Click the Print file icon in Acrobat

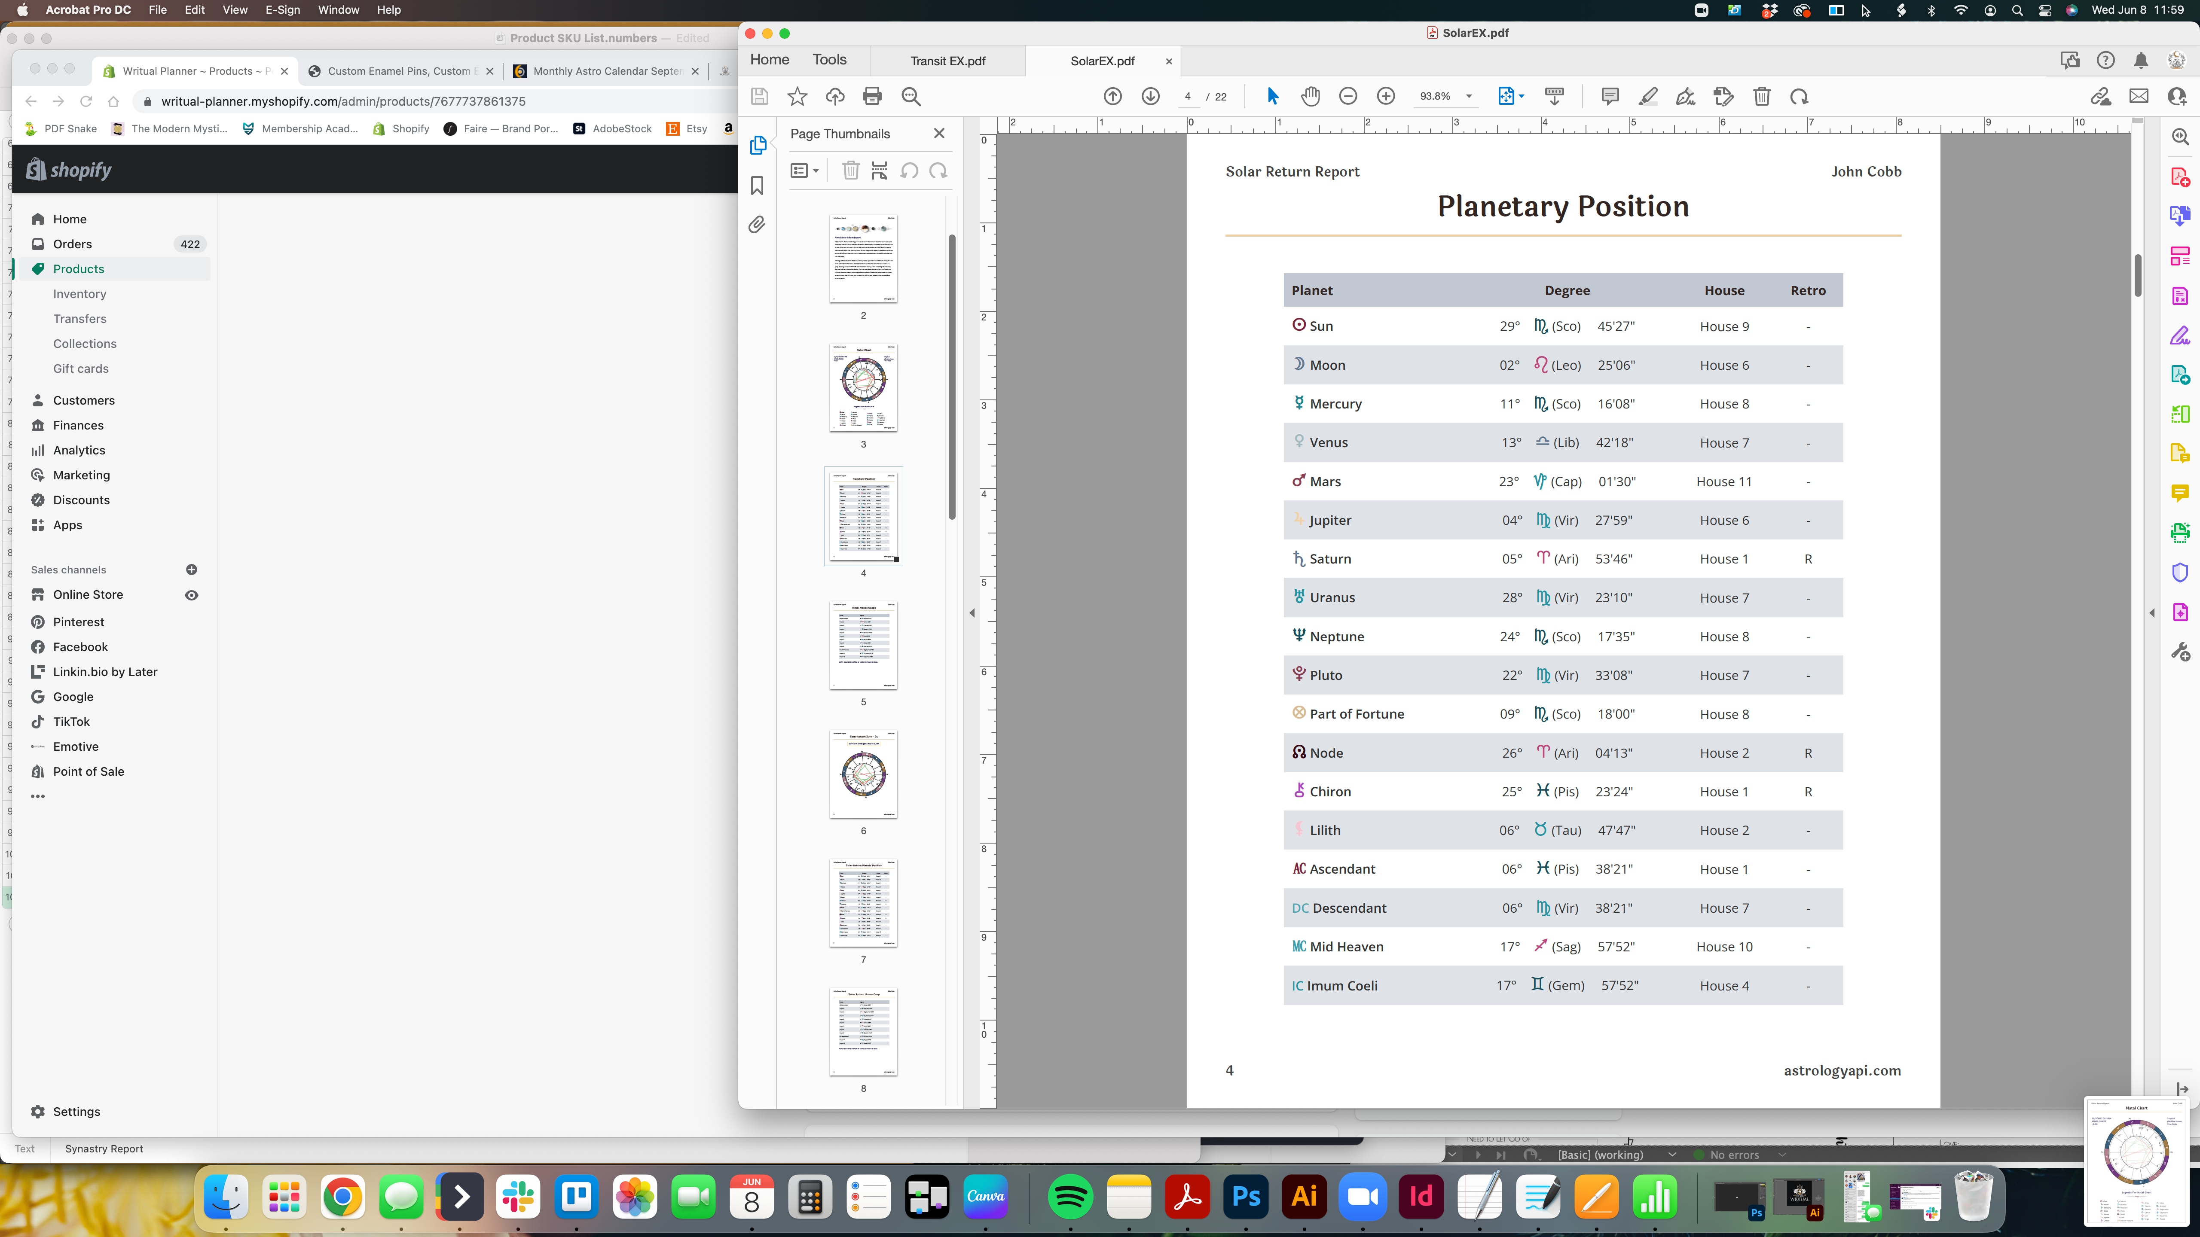coord(872,97)
